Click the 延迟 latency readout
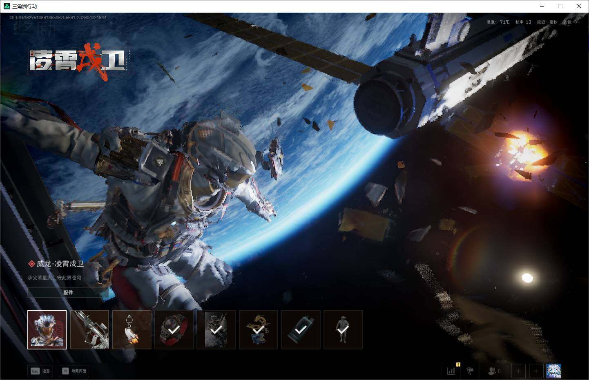 coord(547,22)
